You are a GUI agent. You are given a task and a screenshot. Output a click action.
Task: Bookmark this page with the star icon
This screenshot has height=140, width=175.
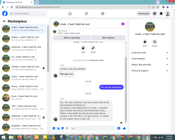pos(158,7)
